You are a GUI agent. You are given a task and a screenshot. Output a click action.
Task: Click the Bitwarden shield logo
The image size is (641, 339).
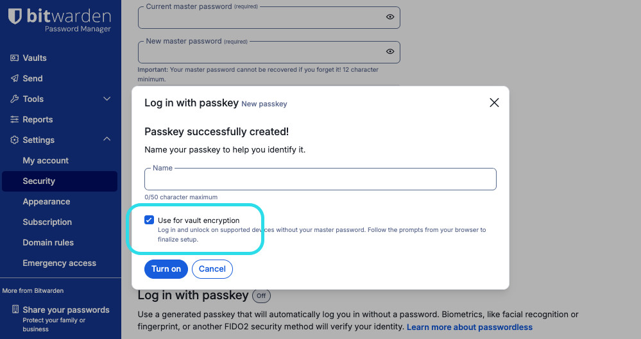pyautogui.click(x=15, y=16)
